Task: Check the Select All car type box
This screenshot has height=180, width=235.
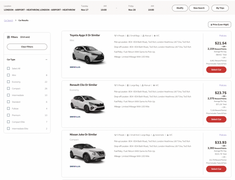Action: click(x=8, y=68)
